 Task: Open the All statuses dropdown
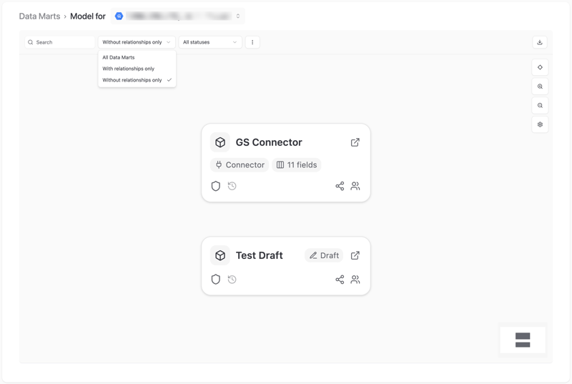click(210, 42)
